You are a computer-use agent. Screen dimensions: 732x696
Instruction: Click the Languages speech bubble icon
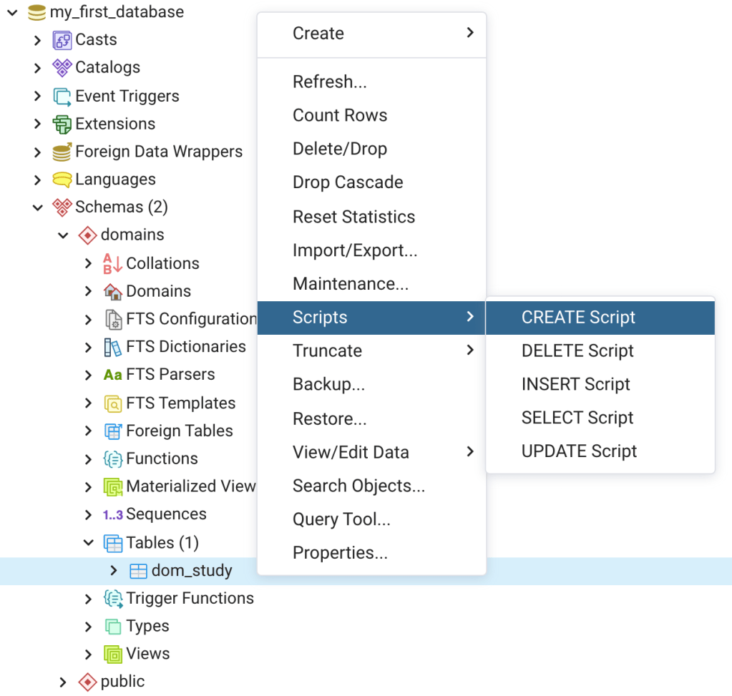[x=62, y=180]
